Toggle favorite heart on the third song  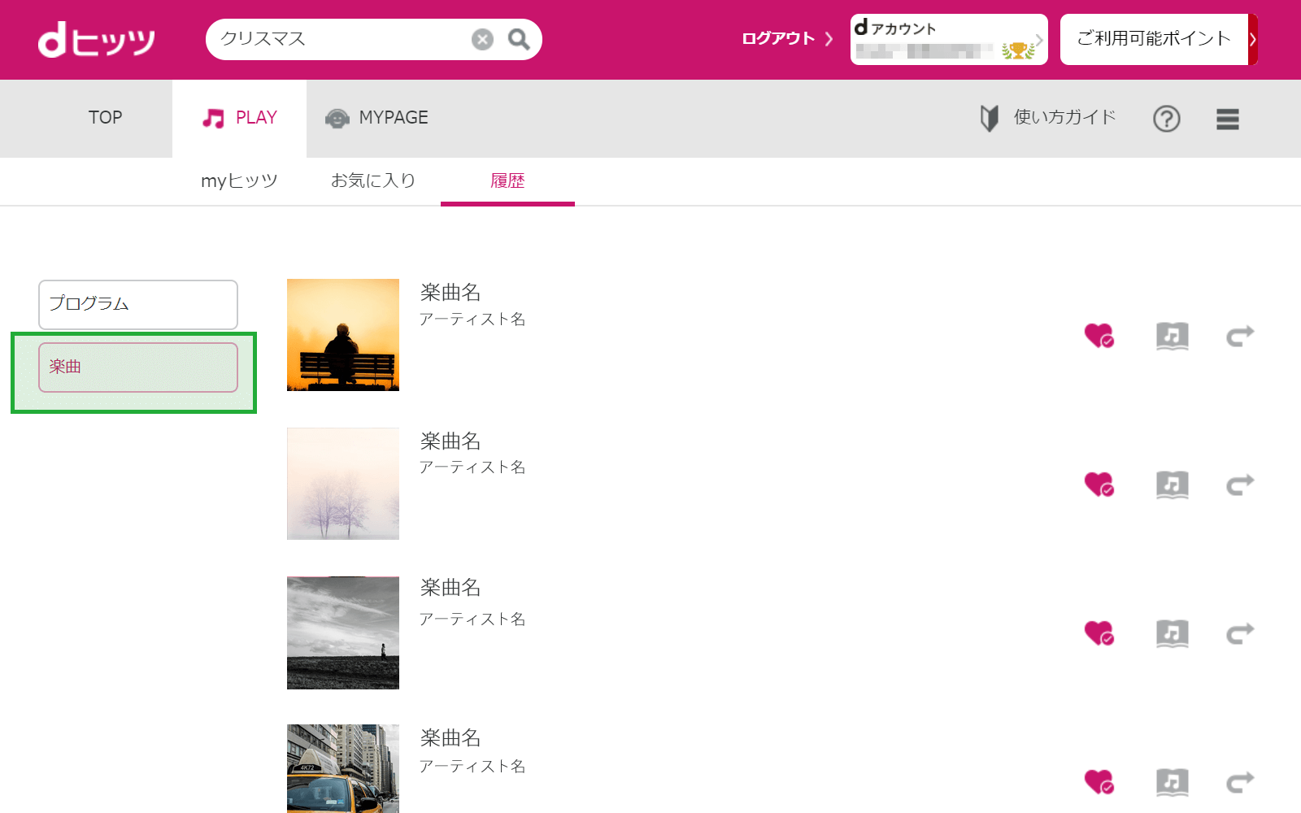(x=1099, y=633)
